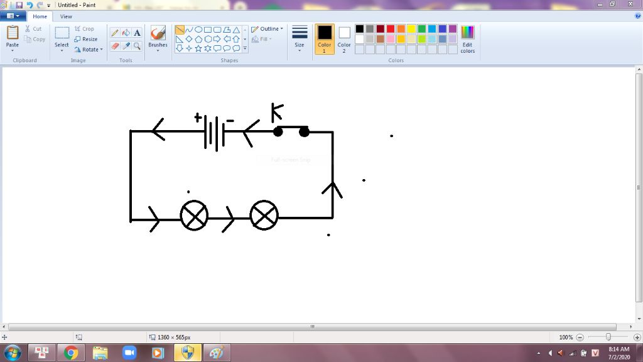Pick the Rectangle shape
This screenshot has width=643, height=362.
[x=207, y=30]
